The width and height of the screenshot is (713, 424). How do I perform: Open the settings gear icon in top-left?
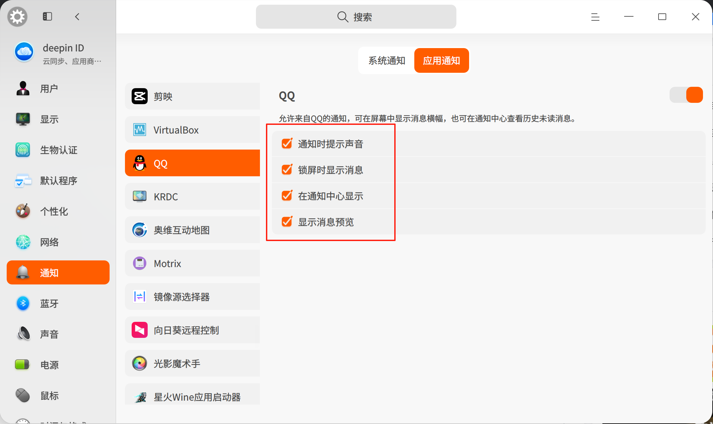click(17, 17)
